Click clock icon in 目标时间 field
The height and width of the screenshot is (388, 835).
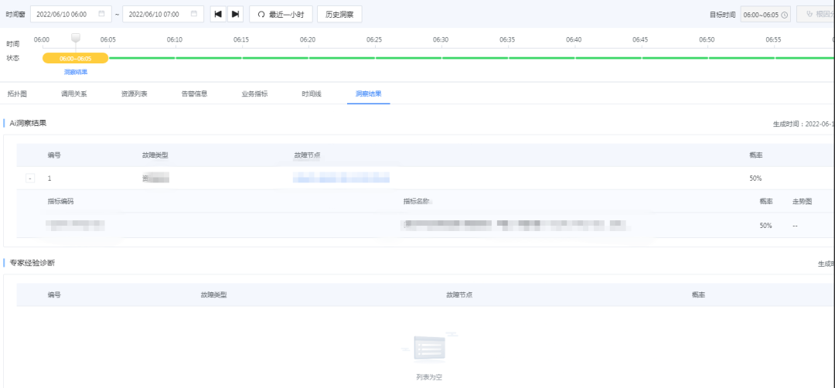(784, 15)
